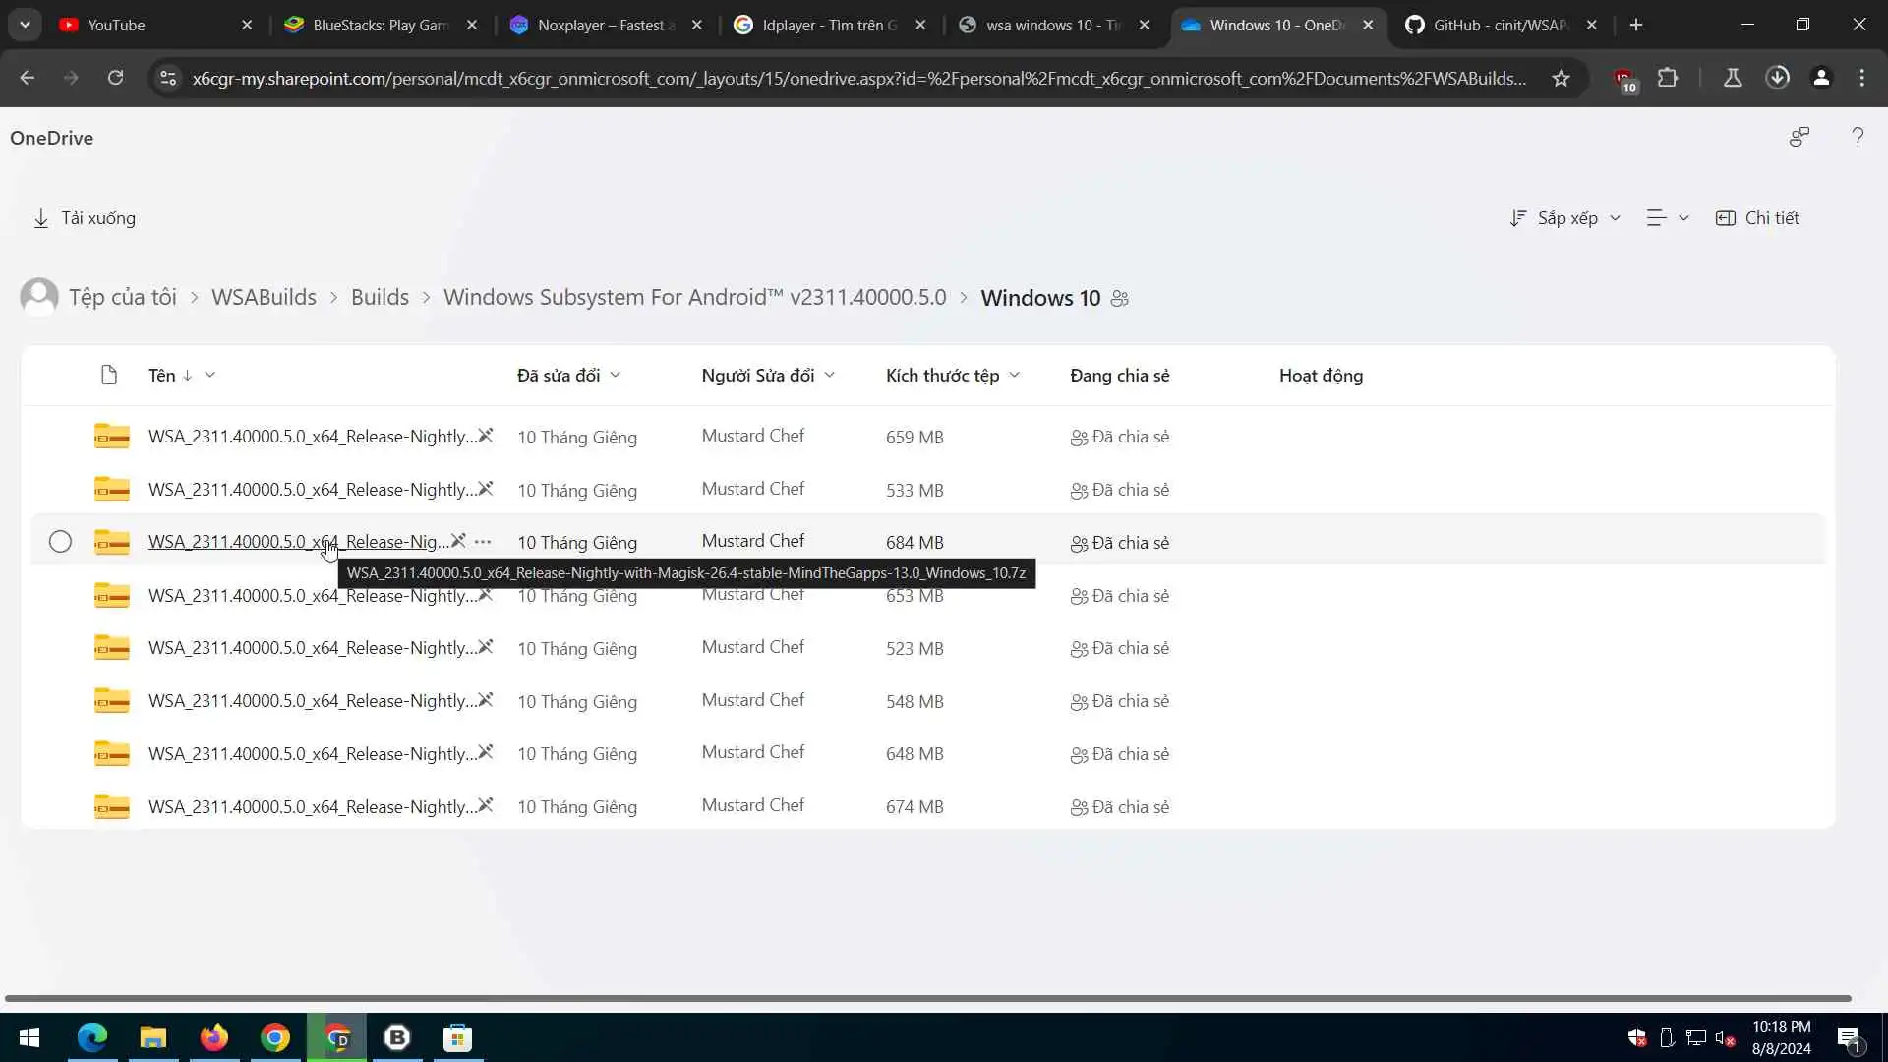The image size is (1888, 1062).
Task: Toggle the Chi tiết details pane
Action: tap(1757, 218)
